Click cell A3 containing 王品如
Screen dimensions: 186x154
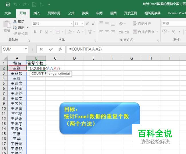pyautogui.click(x=17, y=74)
